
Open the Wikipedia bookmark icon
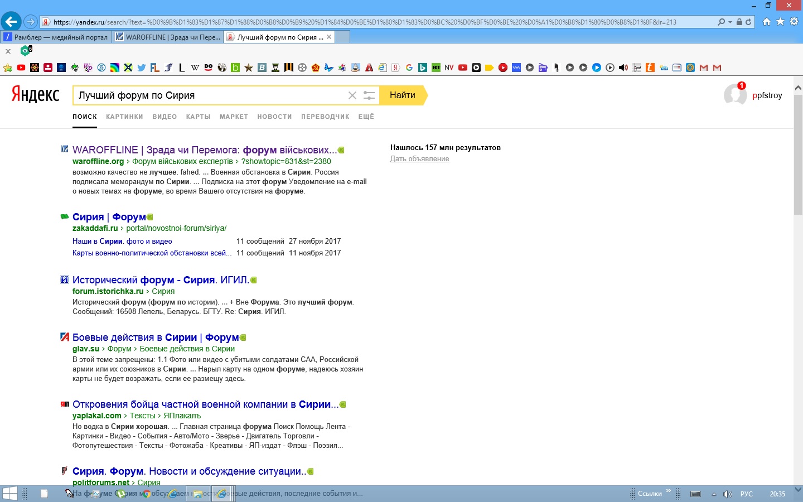(195, 67)
